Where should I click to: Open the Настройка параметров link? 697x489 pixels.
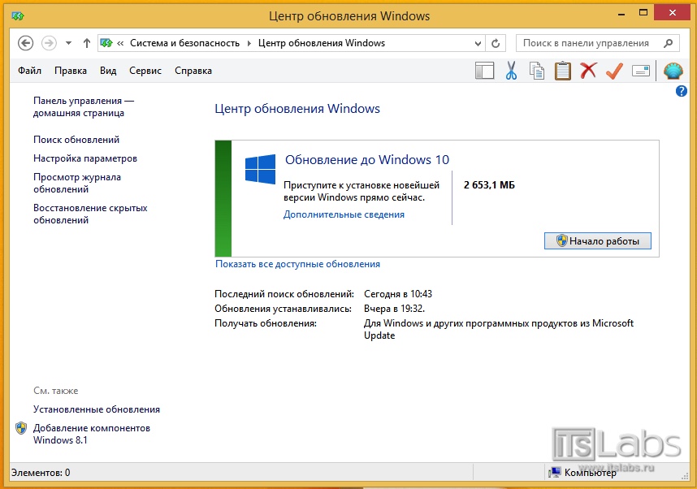(x=85, y=158)
